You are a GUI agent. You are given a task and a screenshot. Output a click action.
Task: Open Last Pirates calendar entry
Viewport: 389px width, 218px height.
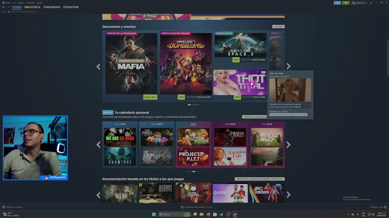click(x=157, y=137)
